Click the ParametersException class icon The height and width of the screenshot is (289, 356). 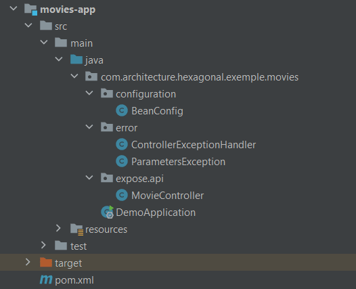pyautogui.click(x=122, y=161)
